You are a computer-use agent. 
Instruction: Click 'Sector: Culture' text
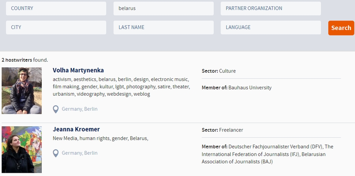coord(219,71)
